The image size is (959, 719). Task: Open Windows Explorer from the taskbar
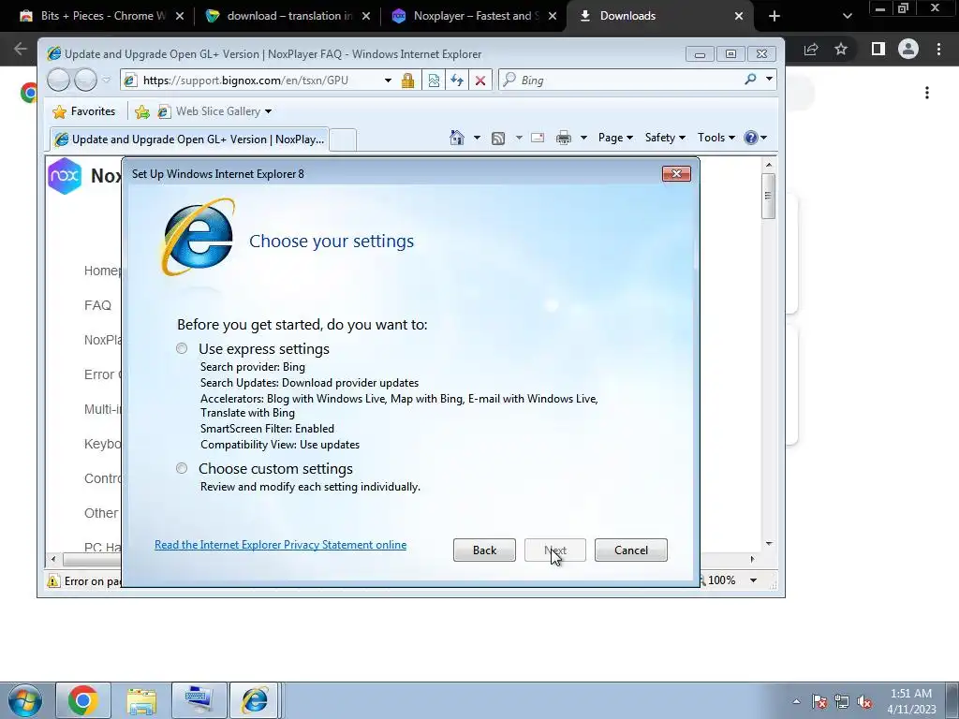click(x=141, y=700)
